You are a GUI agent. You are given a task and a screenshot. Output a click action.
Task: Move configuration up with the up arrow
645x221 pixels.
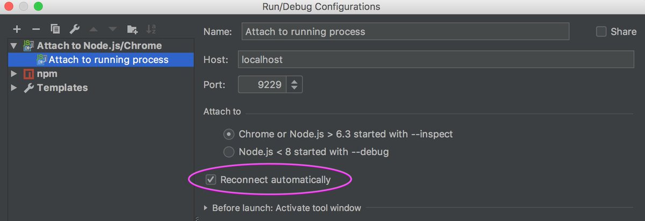pyautogui.click(x=94, y=29)
